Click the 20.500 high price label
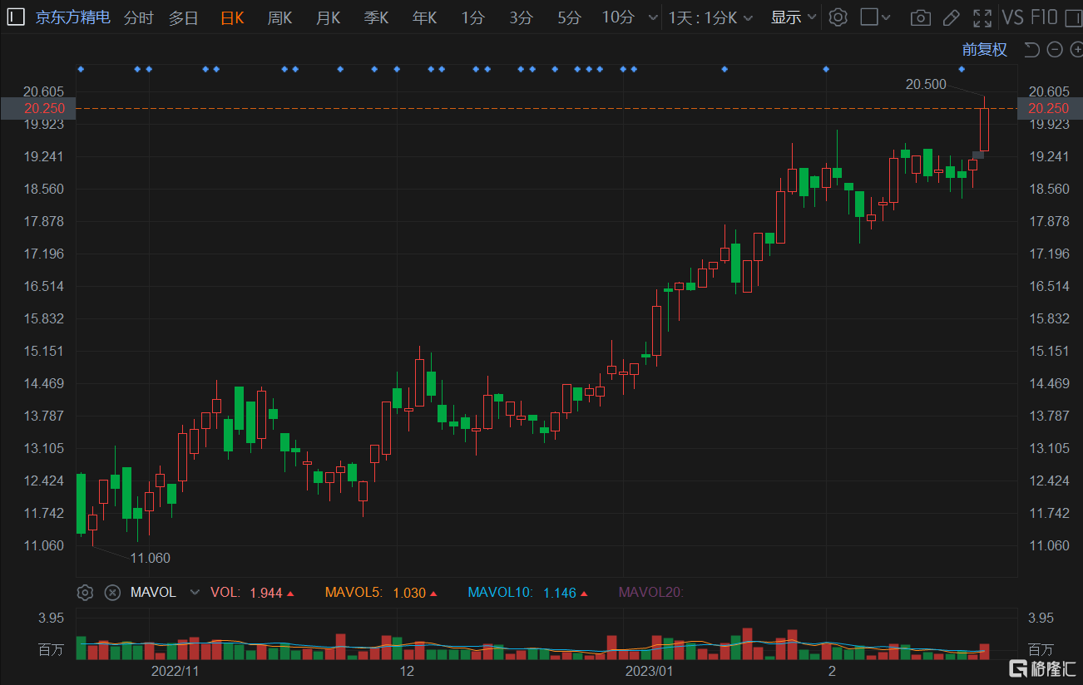Screen dimensions: 1083x685 [926, 84]
